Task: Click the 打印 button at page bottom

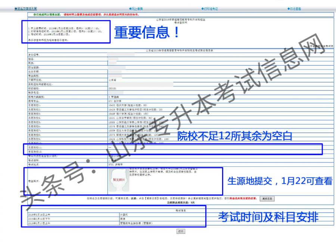Action: pos(181,231)
